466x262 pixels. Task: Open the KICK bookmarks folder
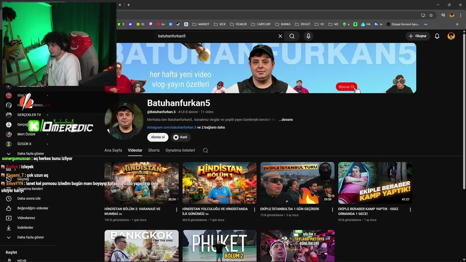(x=220, y=24)
